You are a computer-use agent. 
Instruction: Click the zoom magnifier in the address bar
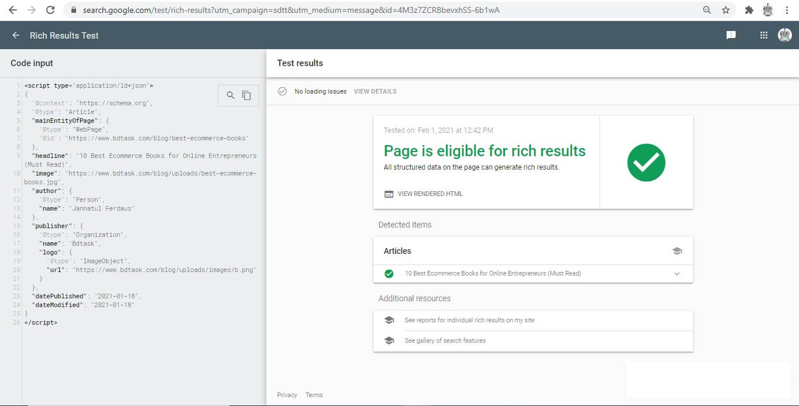coord(707,9)
